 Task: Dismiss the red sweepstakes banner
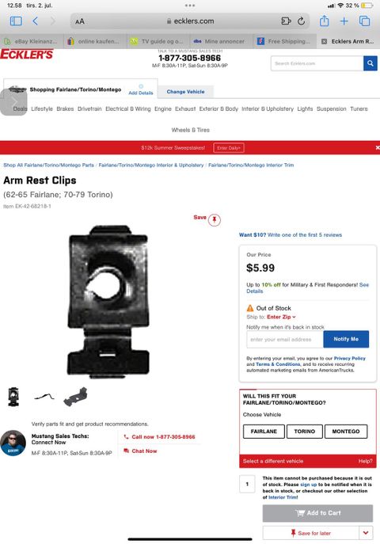click(377, 147)
